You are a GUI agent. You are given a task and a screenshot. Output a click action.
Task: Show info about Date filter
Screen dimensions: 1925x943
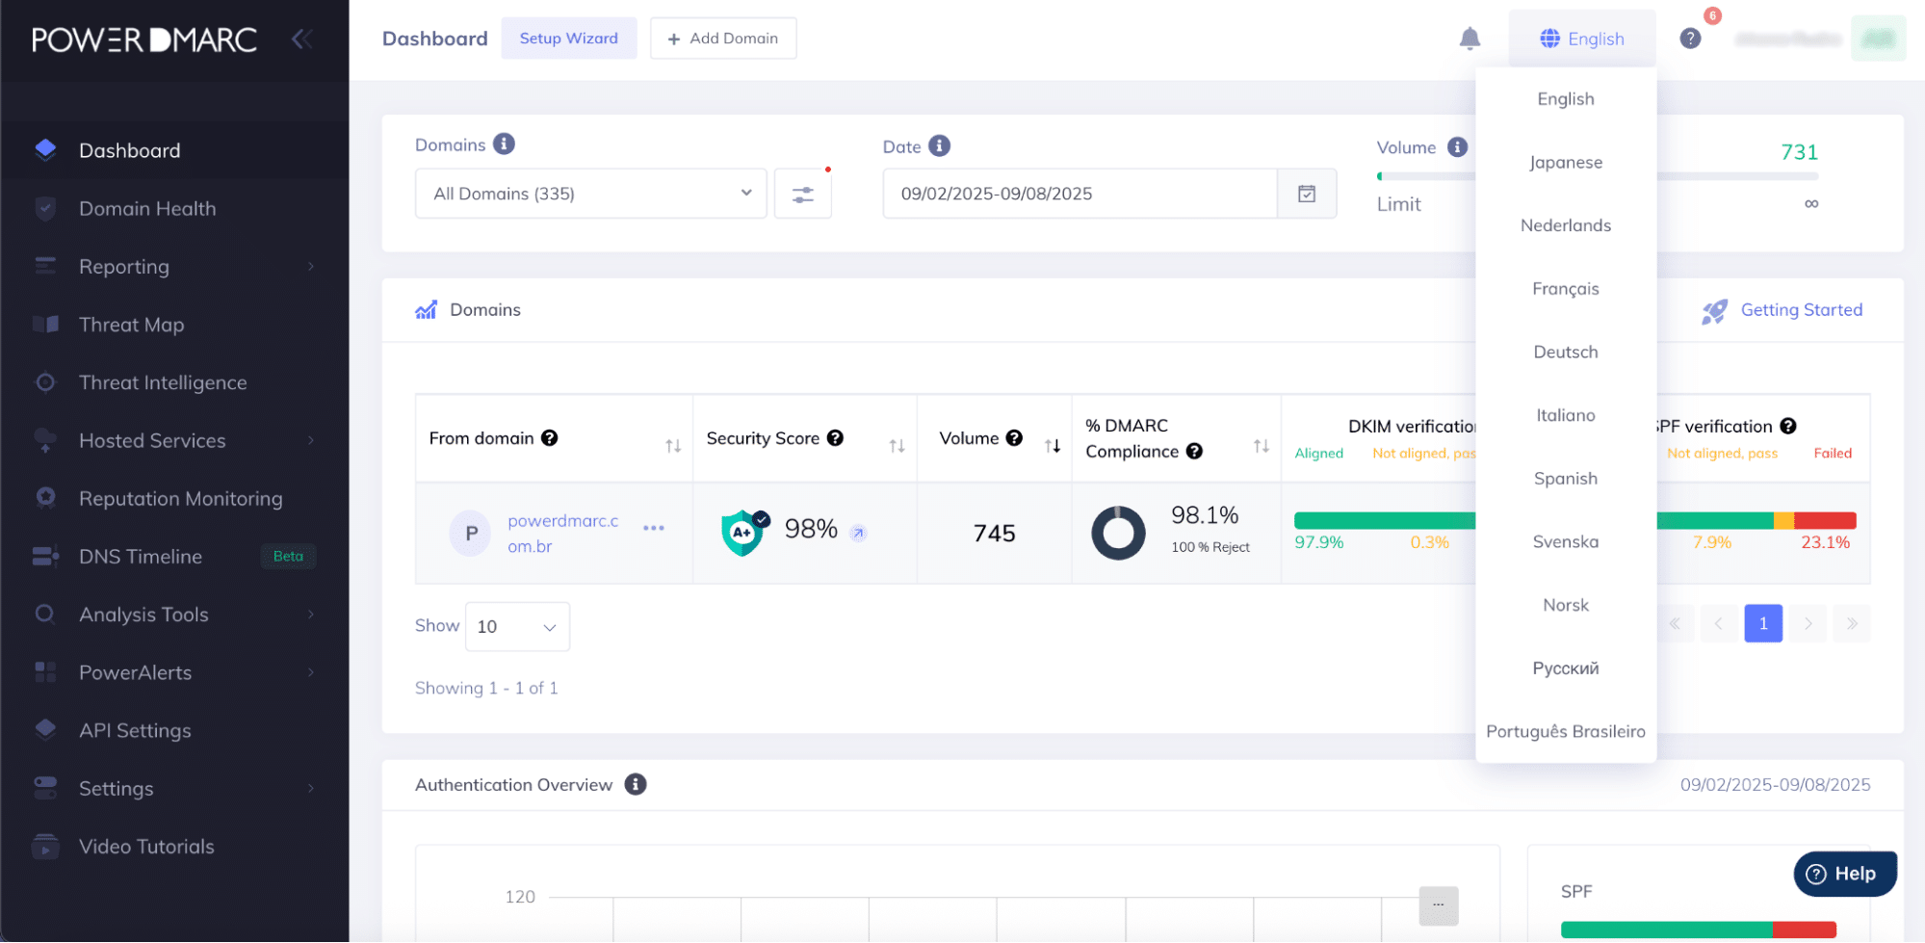pyautogui.click(x=939, y=145)
